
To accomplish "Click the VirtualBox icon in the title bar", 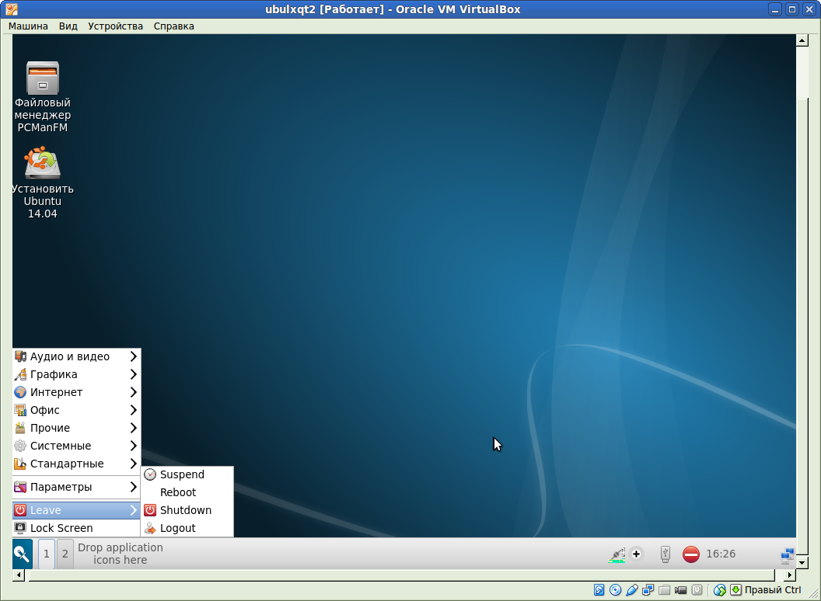I will (x=12, y=9).
